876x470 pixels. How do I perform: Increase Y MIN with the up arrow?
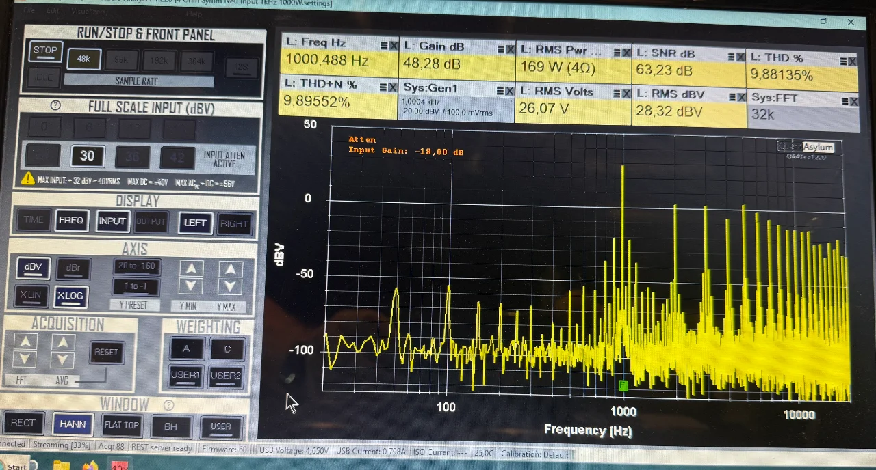[191, 268]
